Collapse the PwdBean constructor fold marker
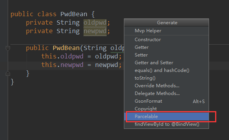 click(8, 48)
